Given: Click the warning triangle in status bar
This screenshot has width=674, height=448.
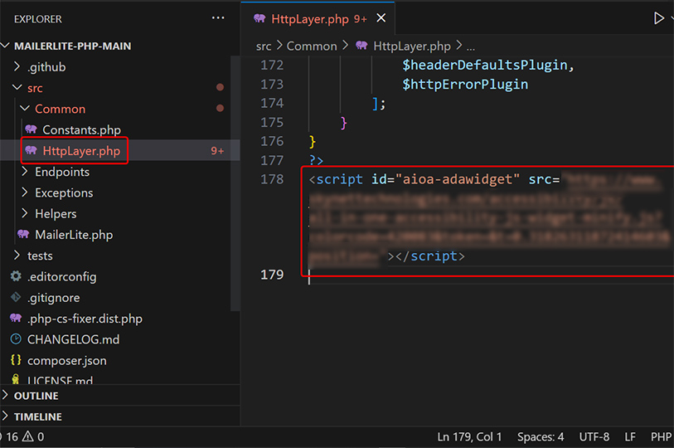Looking at the screenshot, I should (27, 436).
